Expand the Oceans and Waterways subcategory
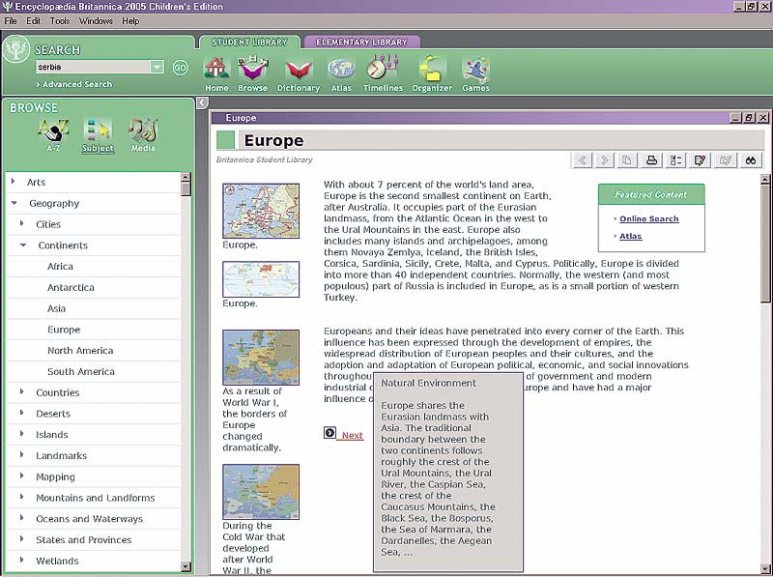 click(x=21, y=518)
